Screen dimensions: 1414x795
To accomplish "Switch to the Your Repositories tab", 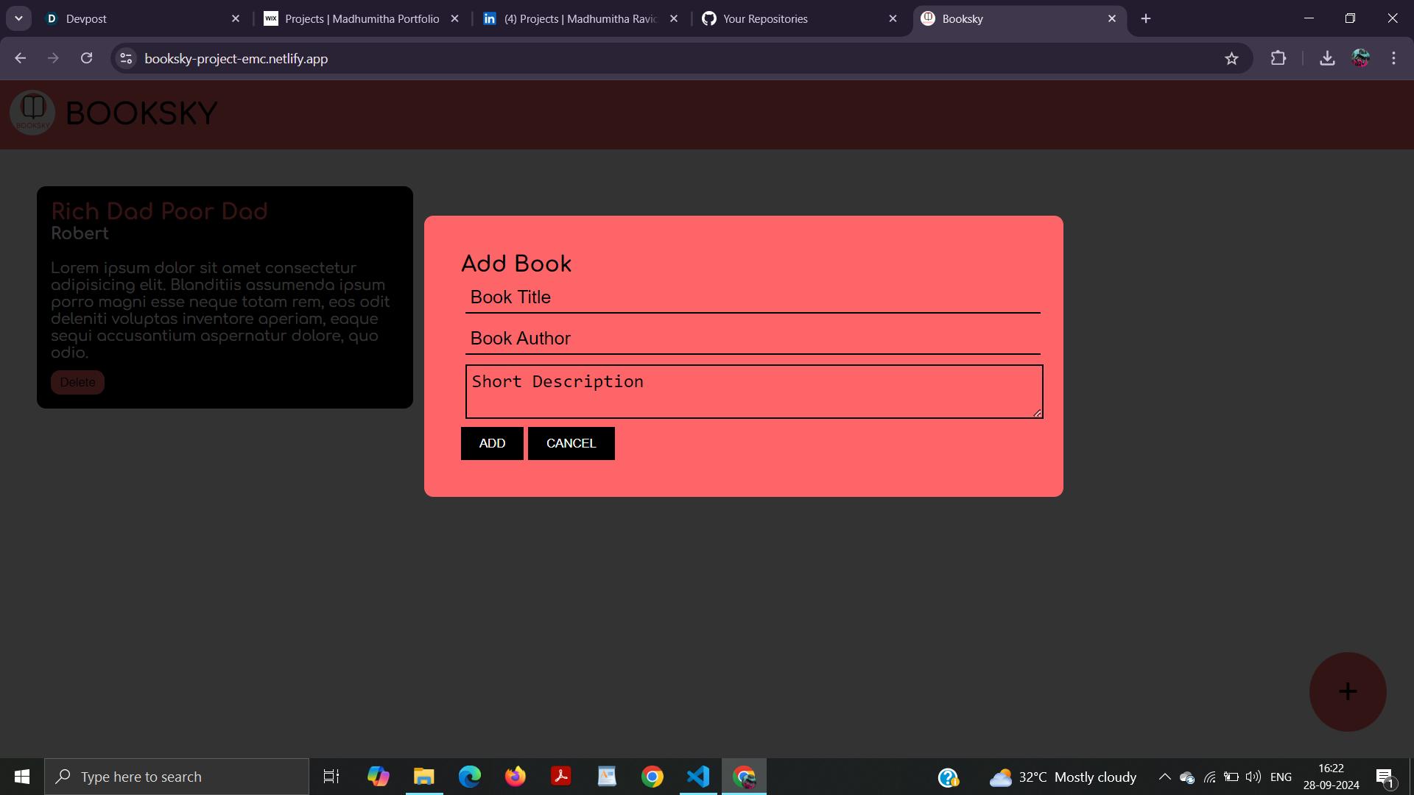I will click(x=766, y=18).
